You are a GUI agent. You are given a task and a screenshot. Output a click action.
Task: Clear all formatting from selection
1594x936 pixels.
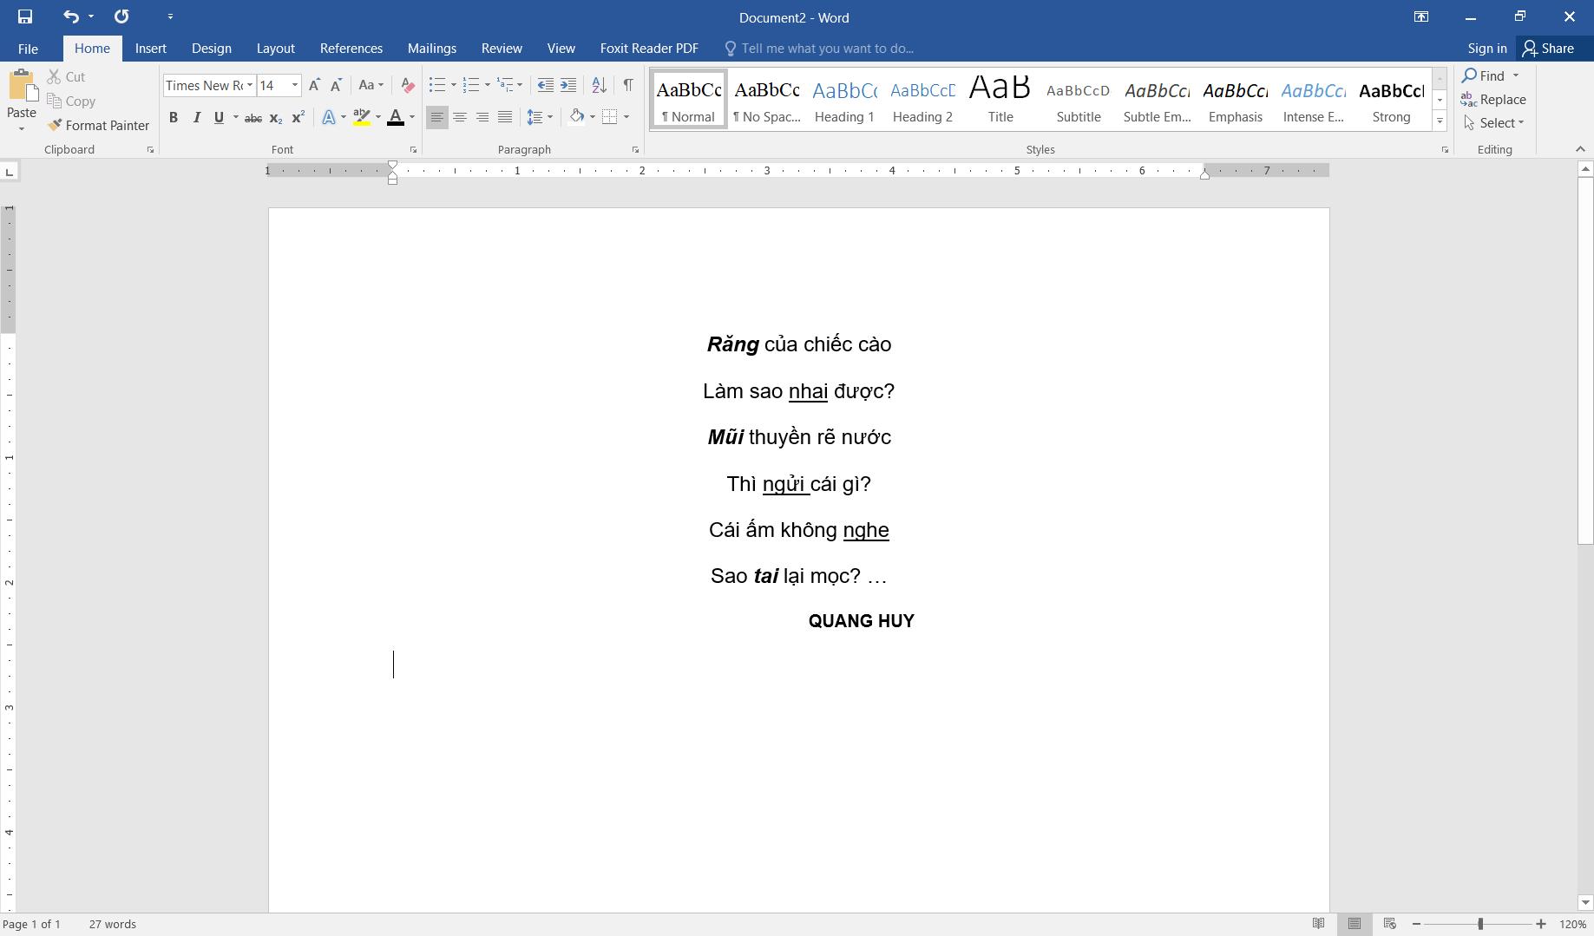pos(407,85)
